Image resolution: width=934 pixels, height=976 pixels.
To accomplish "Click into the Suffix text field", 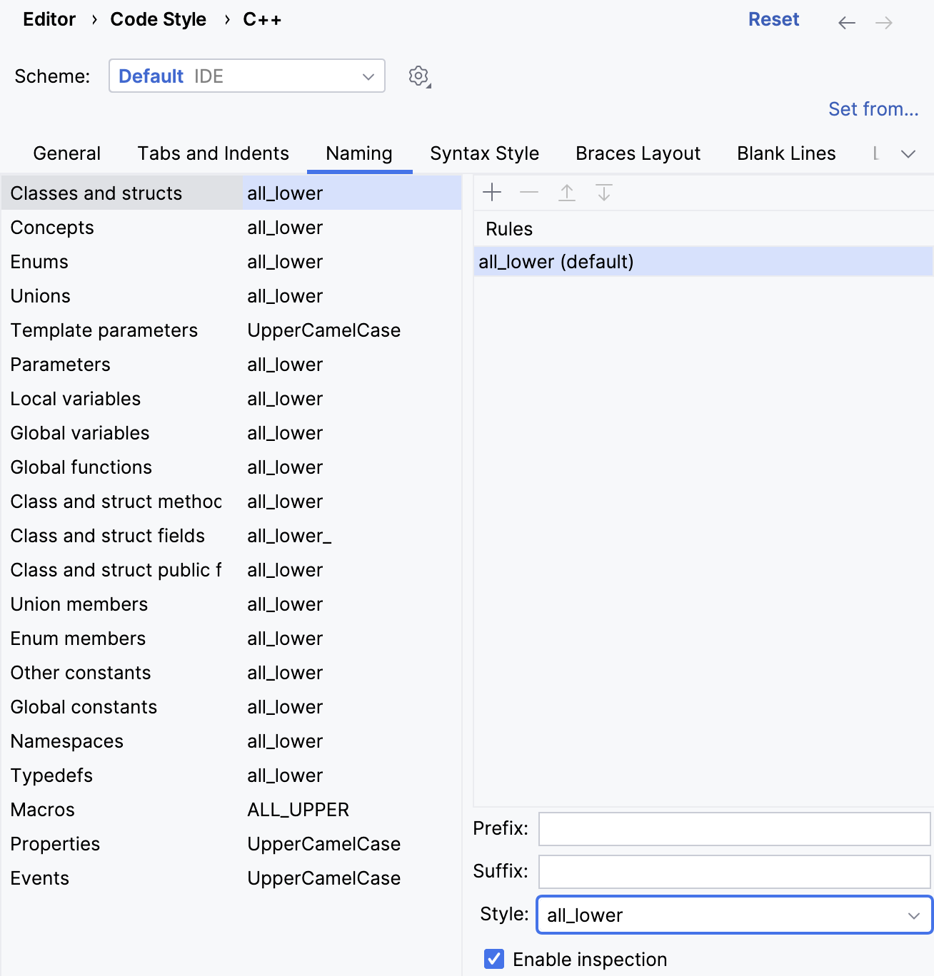I will tap(734, 872).
